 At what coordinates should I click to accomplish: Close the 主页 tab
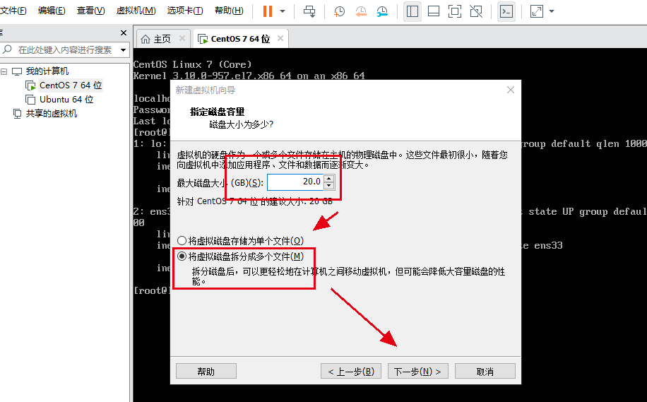pos(182,38)
